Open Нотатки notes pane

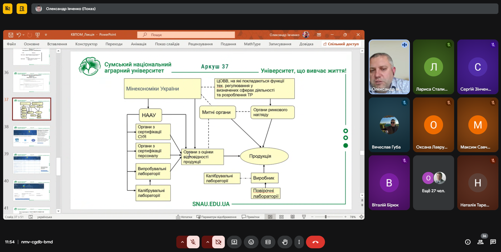tap(184, 217)
